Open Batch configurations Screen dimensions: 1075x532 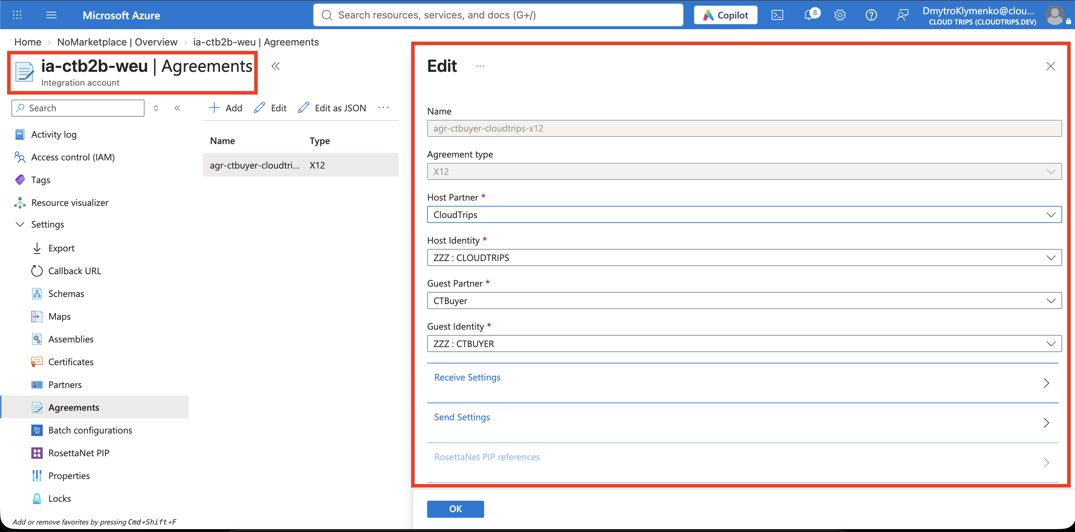(x=90, y=430)
